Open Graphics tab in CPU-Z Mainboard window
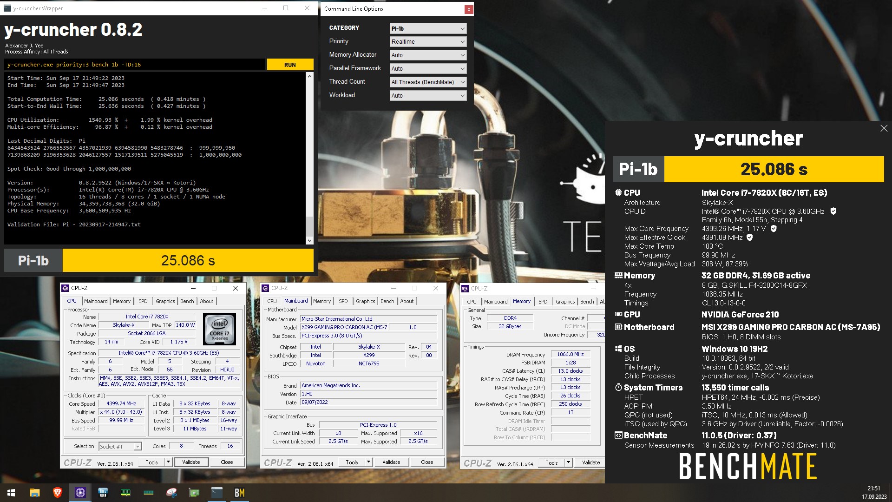 coord(366,301)
